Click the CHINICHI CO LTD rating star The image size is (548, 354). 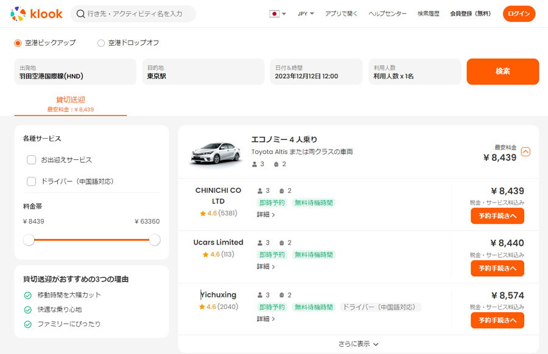point(203,213)
